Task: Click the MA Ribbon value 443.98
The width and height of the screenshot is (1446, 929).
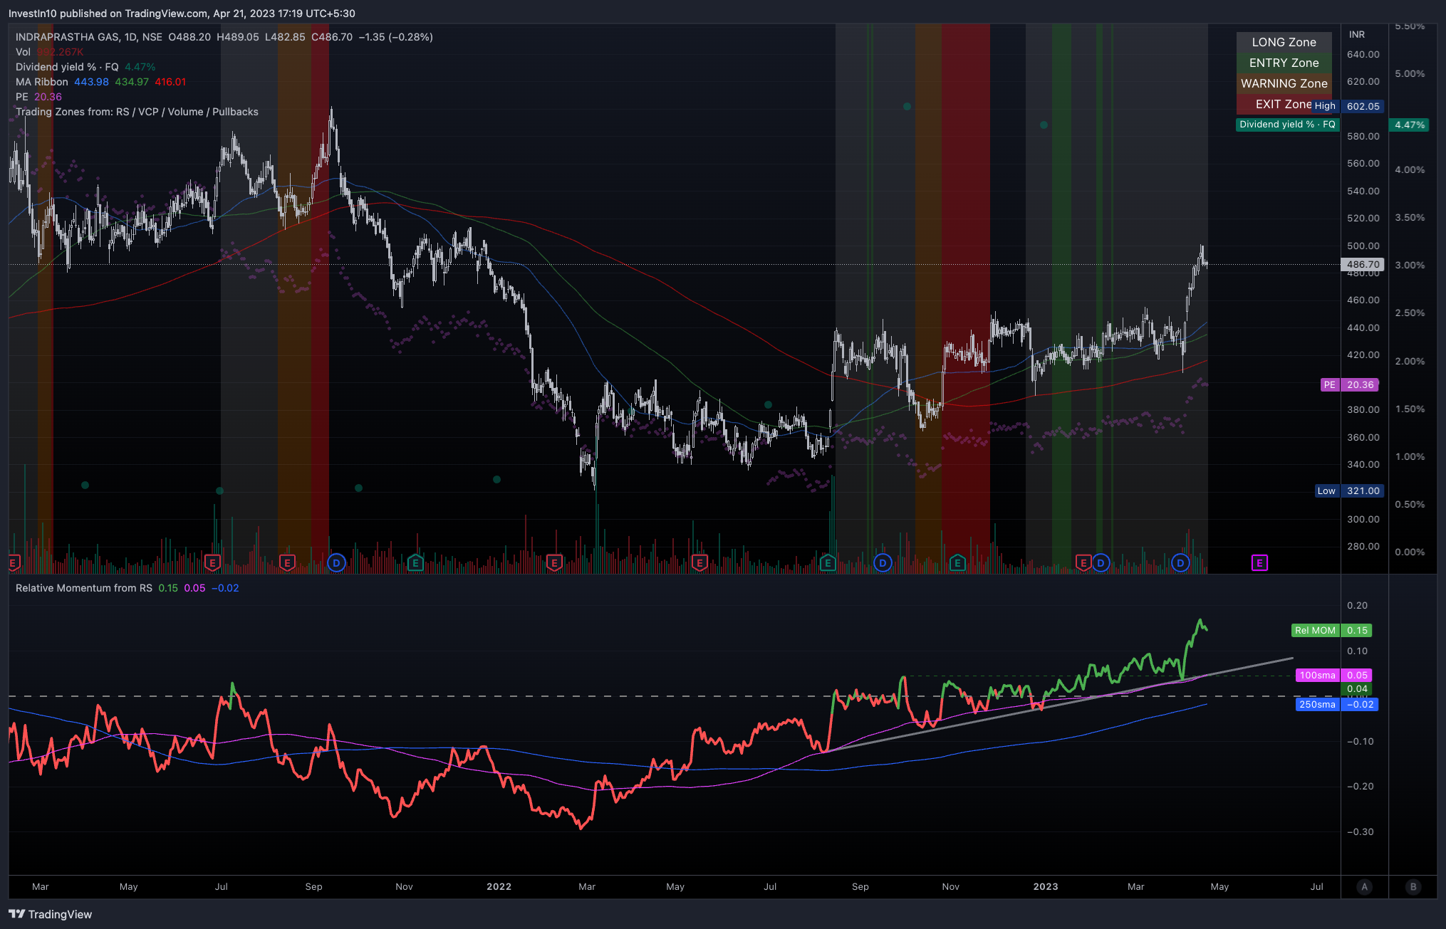Action: pos(92,82)
